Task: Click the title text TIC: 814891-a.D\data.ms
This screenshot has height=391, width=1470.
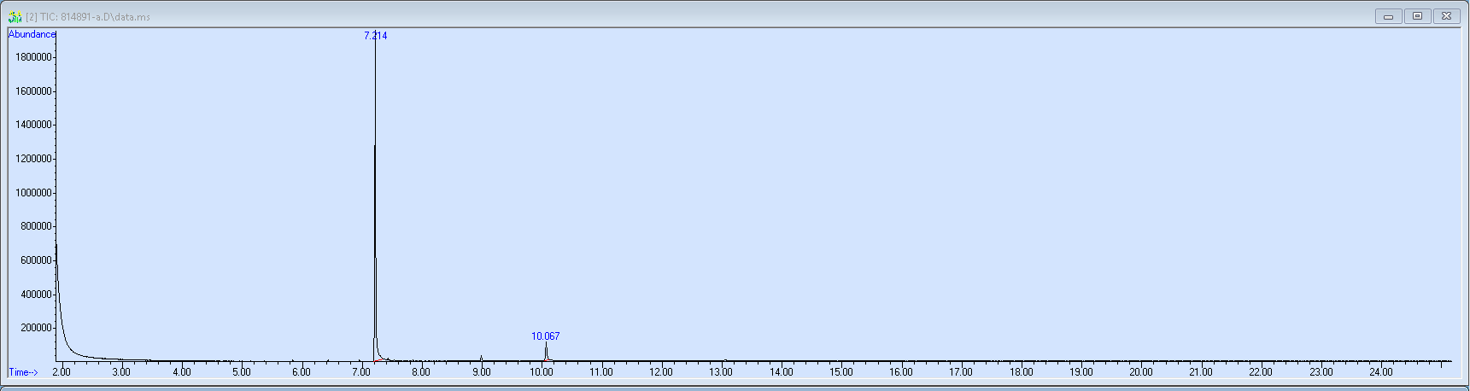Action: click(x=88, y=17)
